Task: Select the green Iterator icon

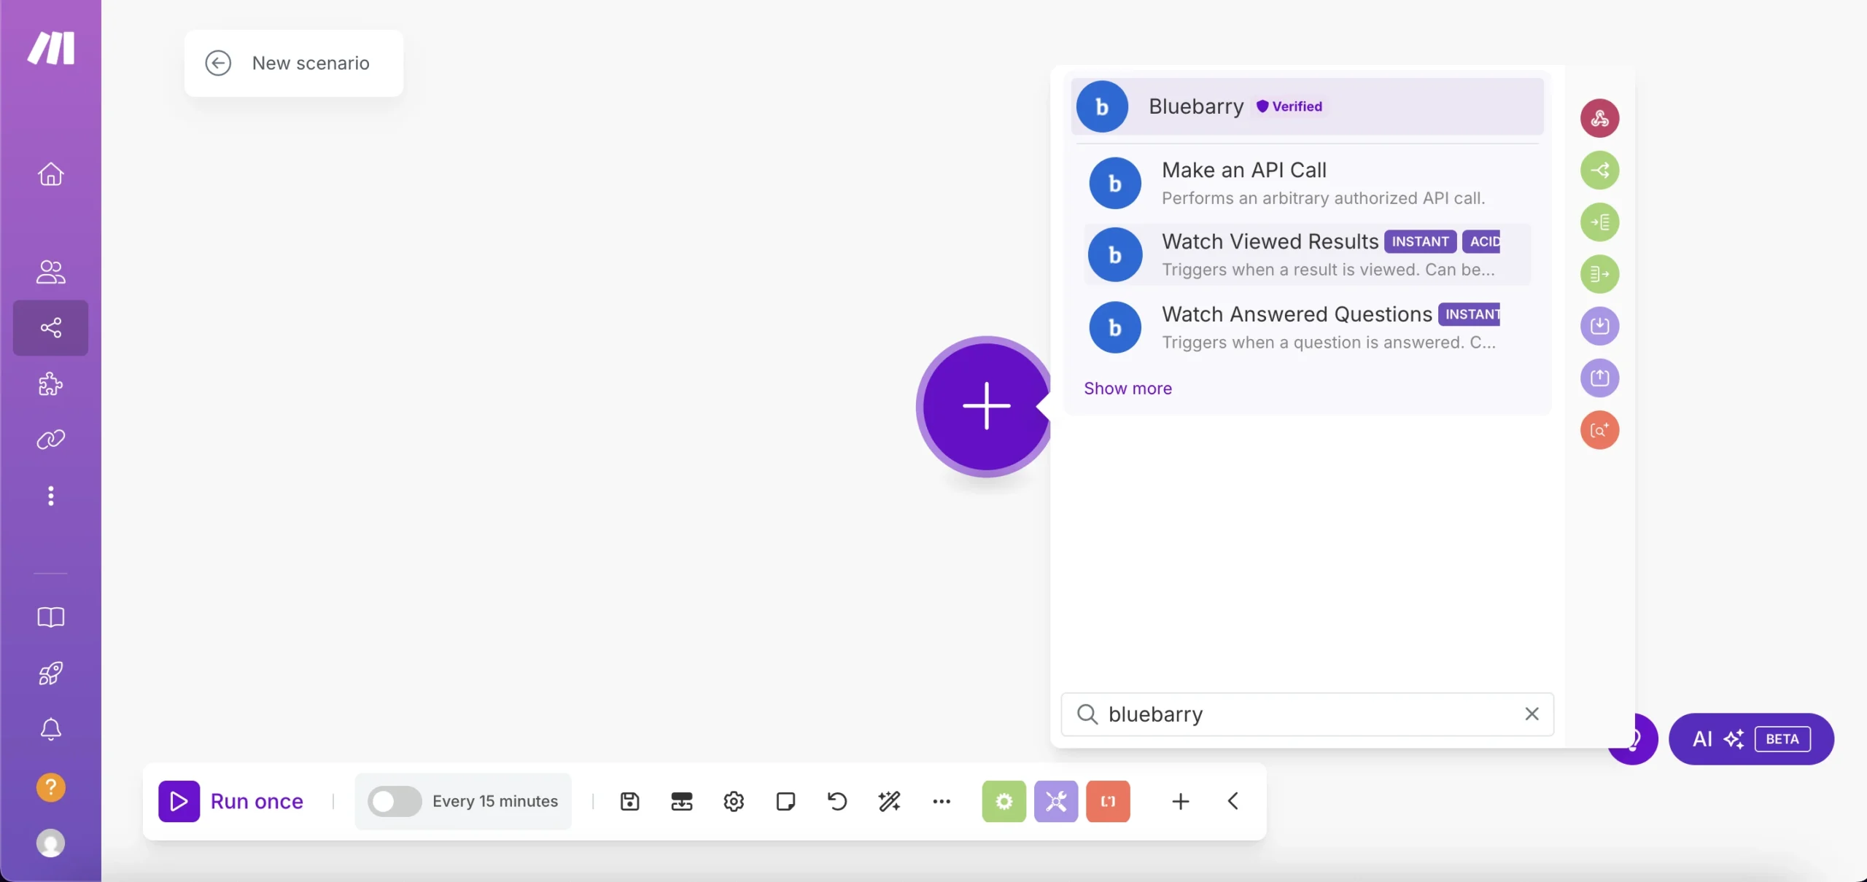Action: coord(1600,274)
